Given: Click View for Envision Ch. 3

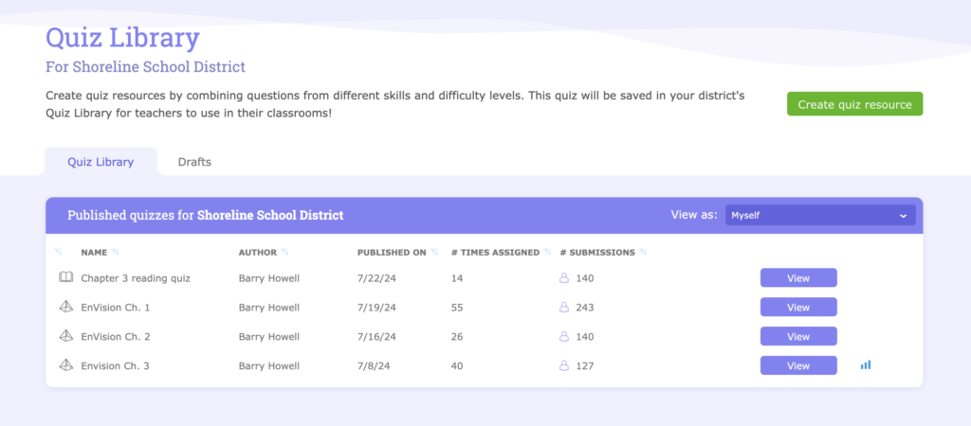Looking at the screenshot, I should click(798, 364).
